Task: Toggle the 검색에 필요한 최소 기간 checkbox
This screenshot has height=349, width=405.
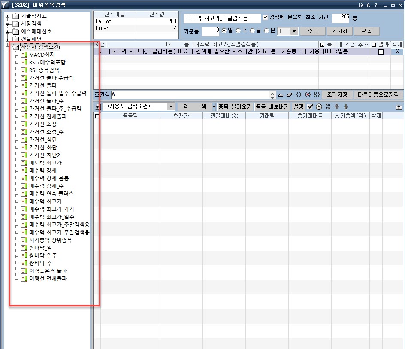Action: pos(265,18)
